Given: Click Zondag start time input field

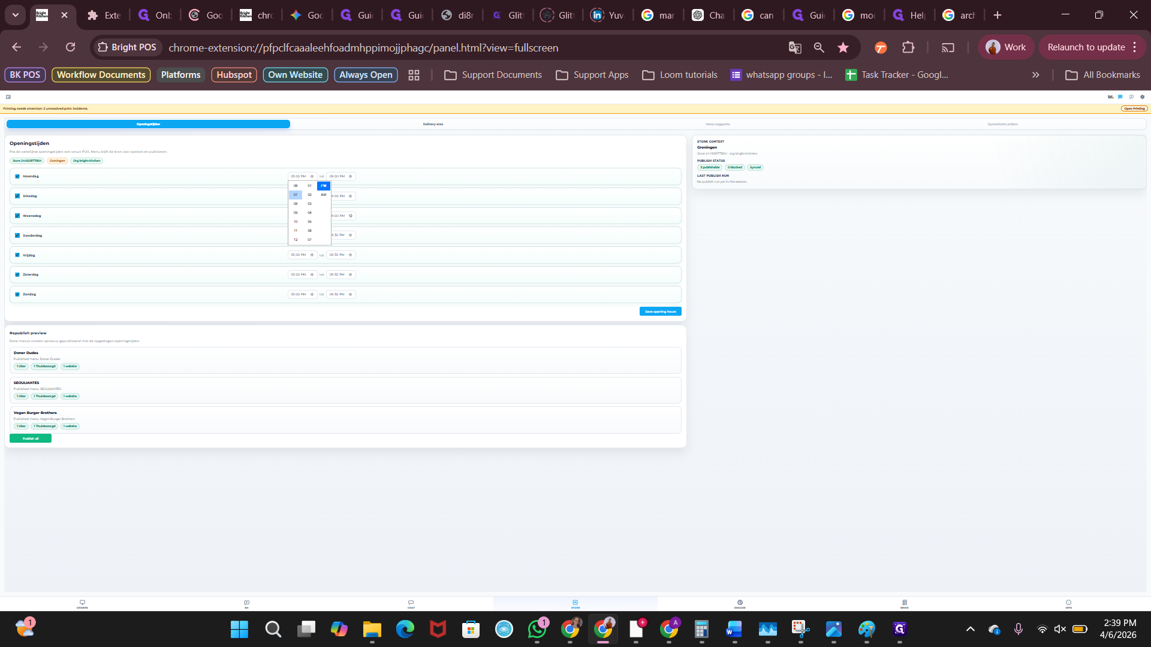Looking at the screenshot, I should [x=299, y=294].
